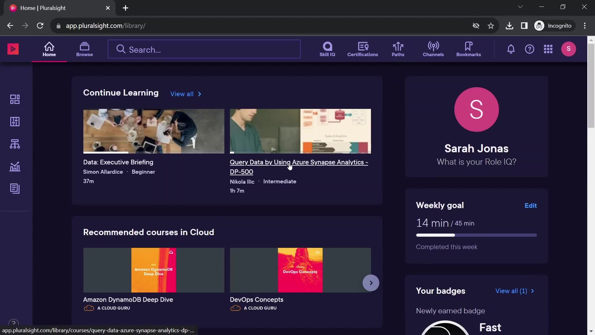This screenshot has width=595, height=335.
Task: Click the sidebar document list icon
Action: coord(15,189)
